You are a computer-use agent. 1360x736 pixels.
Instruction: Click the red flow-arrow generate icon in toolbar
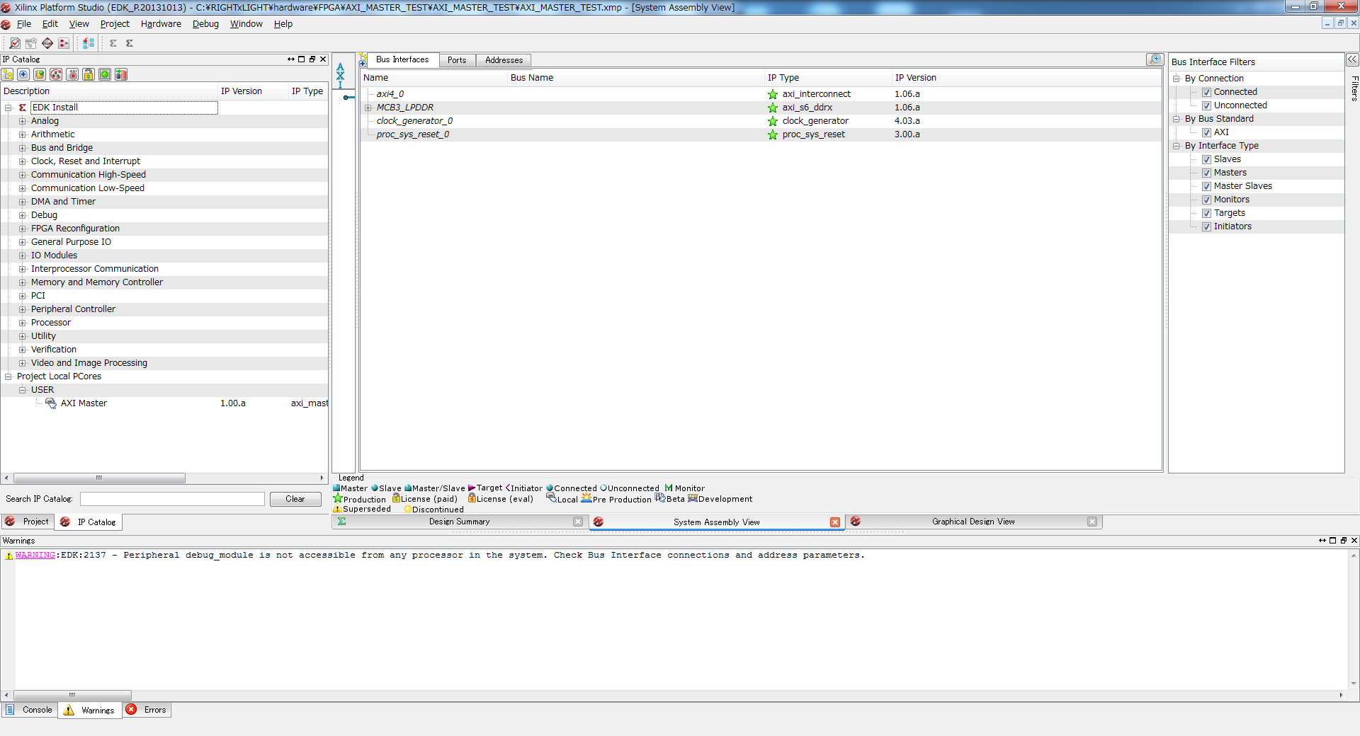click(x=64, y=43)
